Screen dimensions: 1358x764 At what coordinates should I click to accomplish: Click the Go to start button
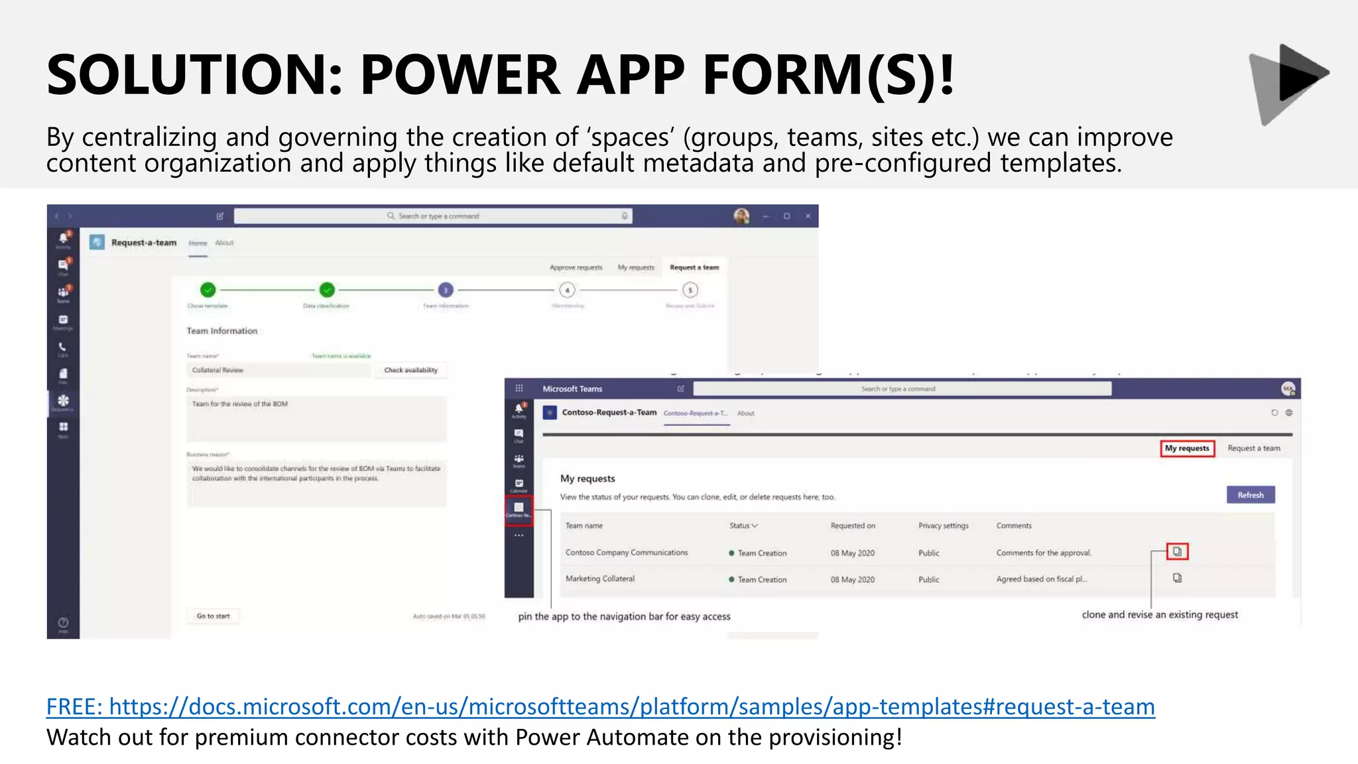pyautogui.click(x=213, y=616)
